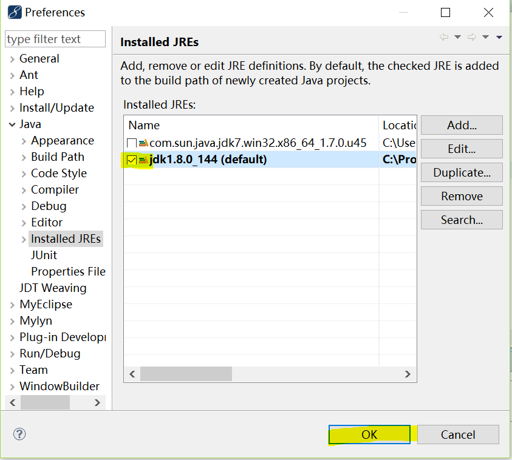This screenshot has height=460, width=512.
Task: Click the MyEclipse Preferences window icon
Action: click(x=15, y=12)
